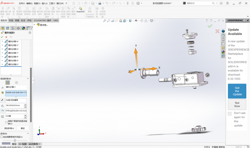This screenshot has width=250, height=148.
Task: Collapse the Add Step section chevron
Action: coord(28,78)
